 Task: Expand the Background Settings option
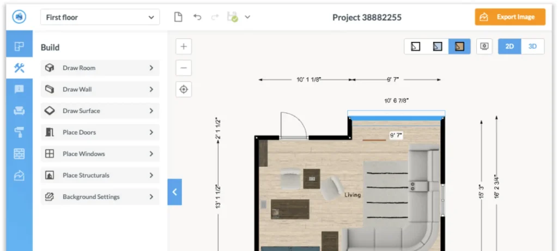(x=100, y=197)
